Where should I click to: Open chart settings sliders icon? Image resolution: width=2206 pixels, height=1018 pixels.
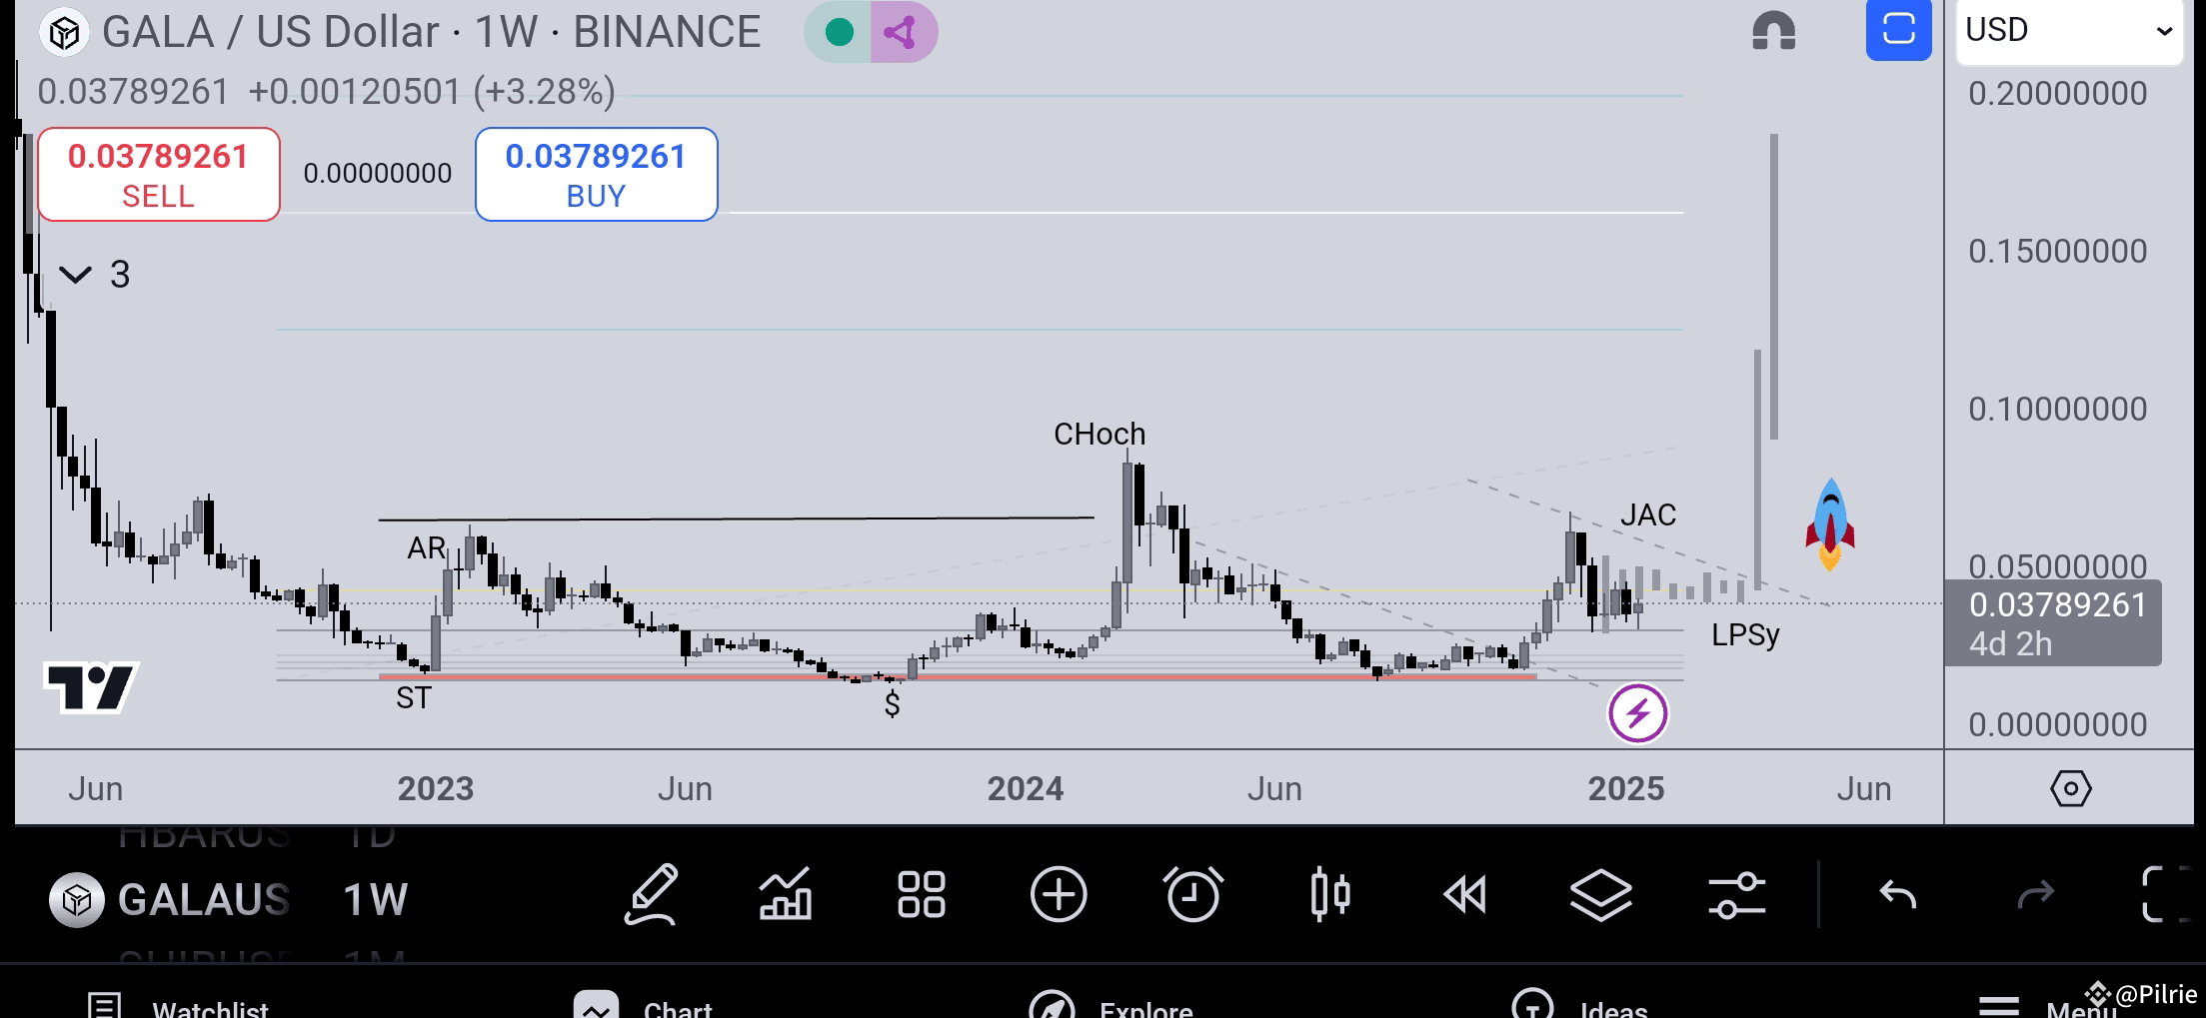tap(1737, 894)
